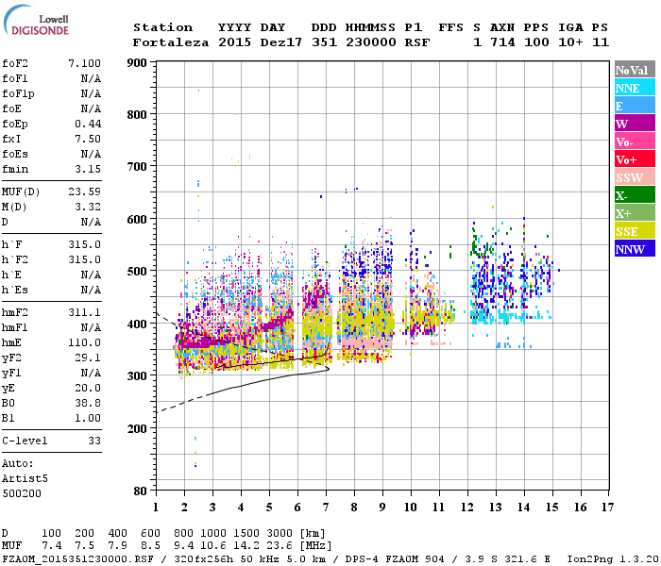Click the 7 MHz frequency axis label
The height and width of the screenshot is (566, 661).
[326, 508]
